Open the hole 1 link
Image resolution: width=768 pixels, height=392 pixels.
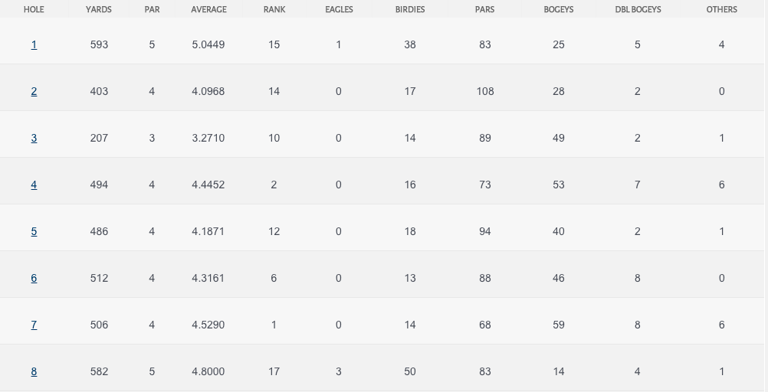[x=34, y=45]
